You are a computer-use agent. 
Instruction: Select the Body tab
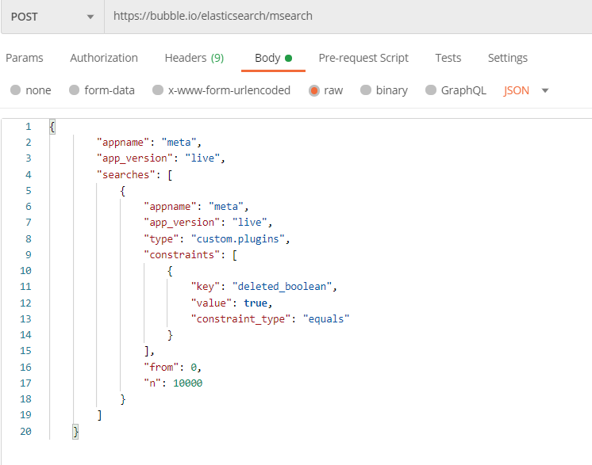point(267,58)
